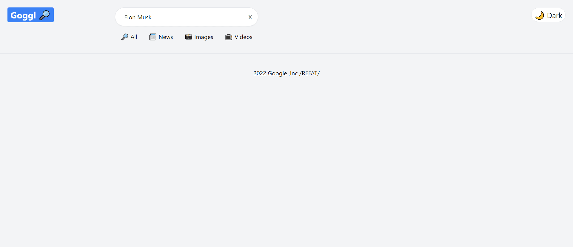The height and width of the screenshot is (247, 573).
Task: Click the magnifier icon beside All
Action: click(125, 37)
